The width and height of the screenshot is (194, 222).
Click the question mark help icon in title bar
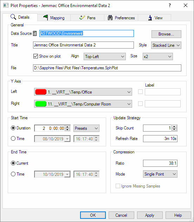click(x=170, y=5)
